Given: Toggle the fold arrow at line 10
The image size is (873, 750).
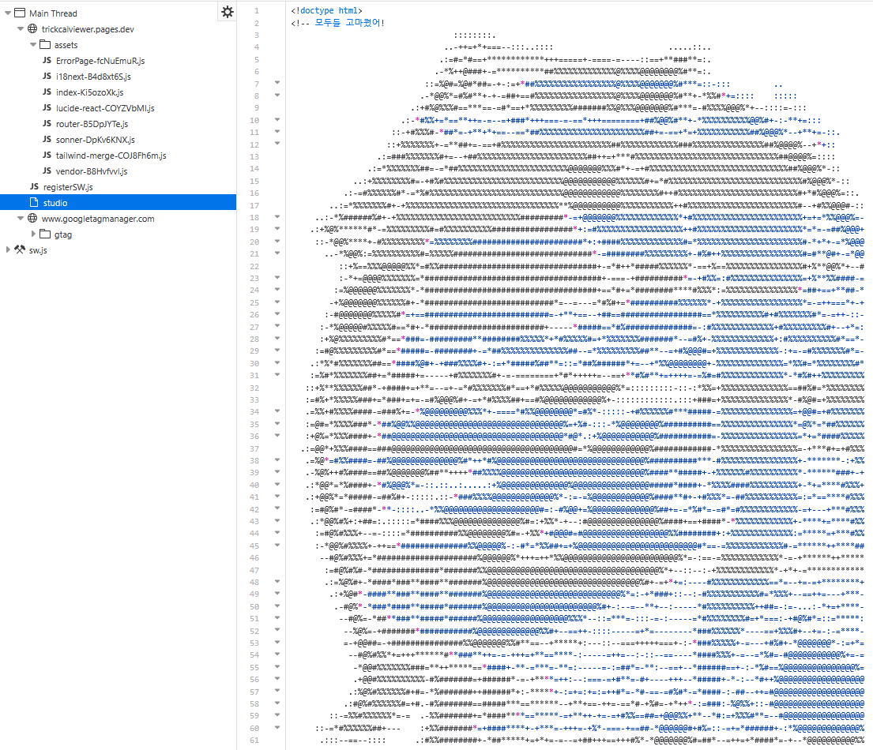Looking at the screenshot, I should [277, 120].
